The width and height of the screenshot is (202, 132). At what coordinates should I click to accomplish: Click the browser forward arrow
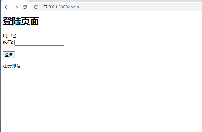[x=16, y=7]
